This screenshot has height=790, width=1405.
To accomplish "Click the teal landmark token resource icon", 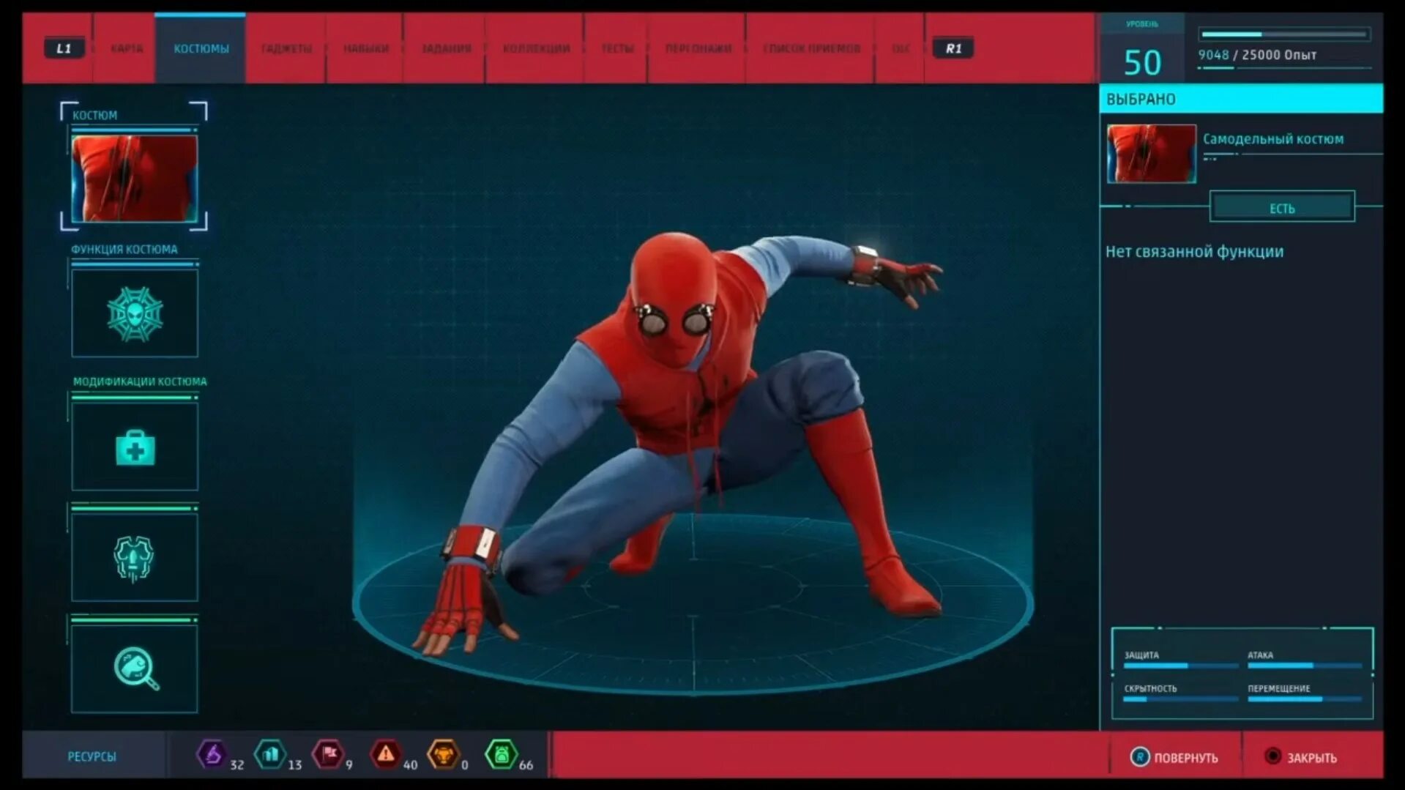I will click(270, 754).
